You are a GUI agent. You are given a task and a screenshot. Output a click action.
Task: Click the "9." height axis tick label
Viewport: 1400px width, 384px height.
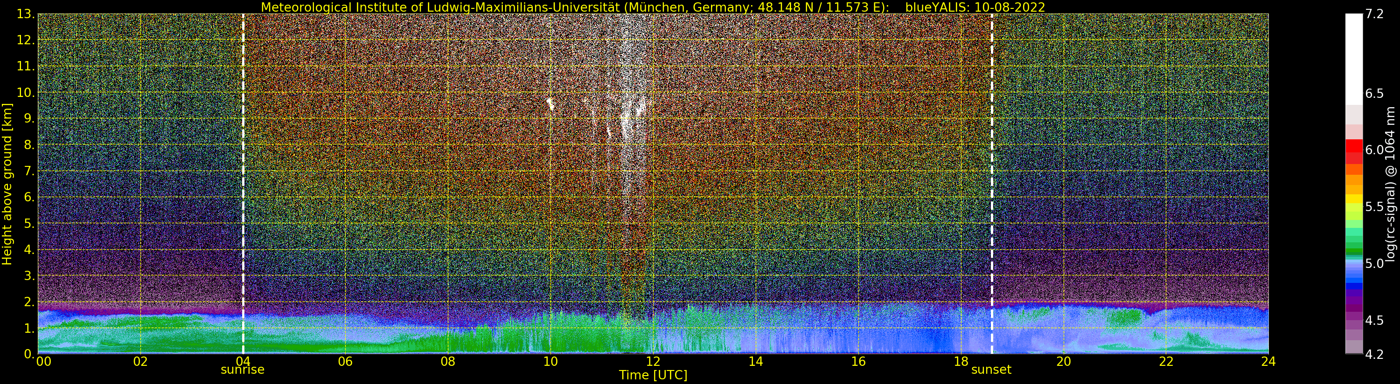tap(30, 118)
